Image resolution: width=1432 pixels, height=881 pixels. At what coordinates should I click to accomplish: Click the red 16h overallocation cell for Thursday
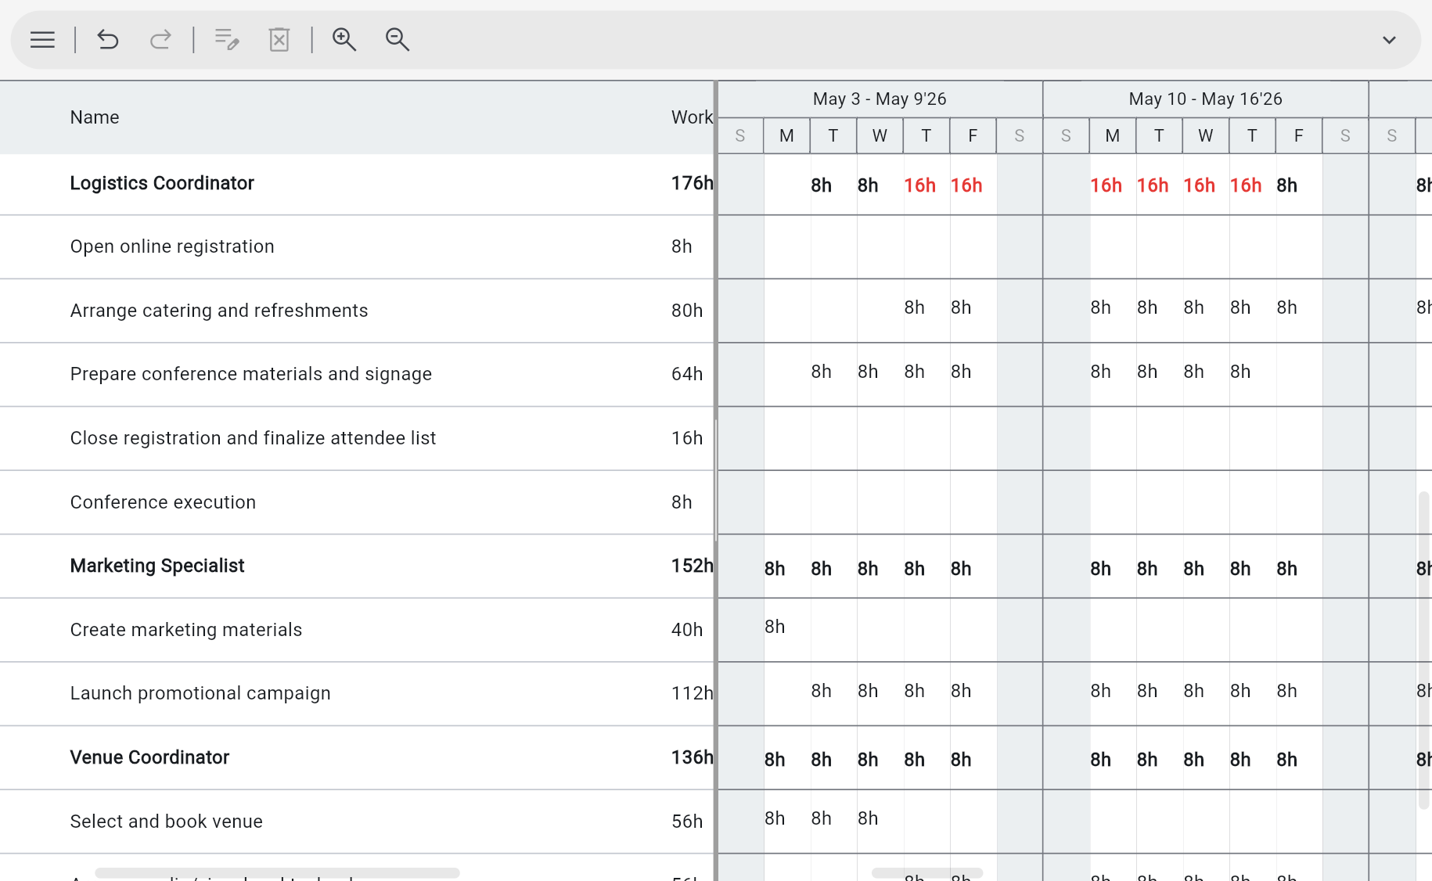point(920,185)
